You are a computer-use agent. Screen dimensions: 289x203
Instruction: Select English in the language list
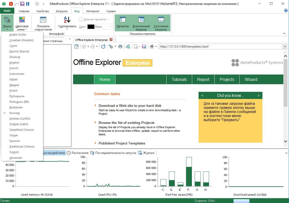[22, 63]
